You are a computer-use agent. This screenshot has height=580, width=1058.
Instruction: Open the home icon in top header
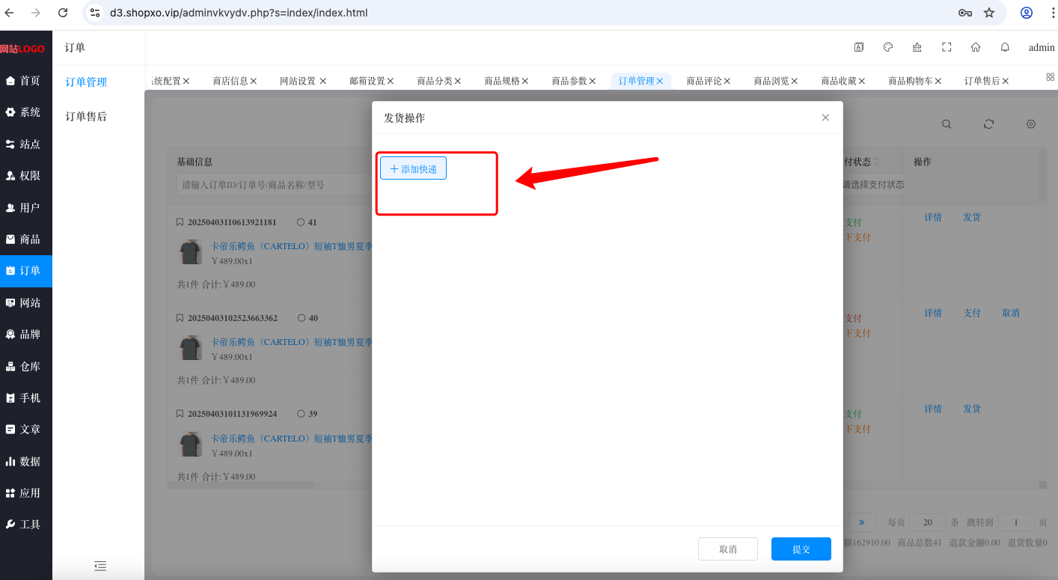click(x=976, y=47)
